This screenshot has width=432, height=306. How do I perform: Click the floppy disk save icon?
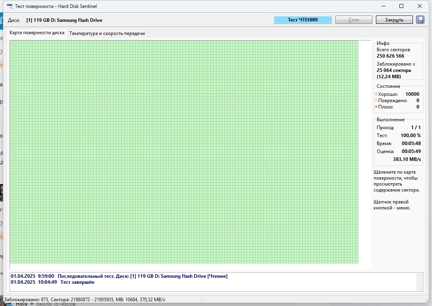420,20
